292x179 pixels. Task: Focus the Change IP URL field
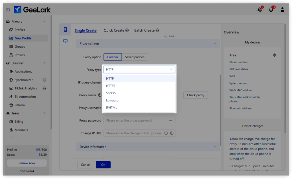pyautogui.click(x=139, y=133)
